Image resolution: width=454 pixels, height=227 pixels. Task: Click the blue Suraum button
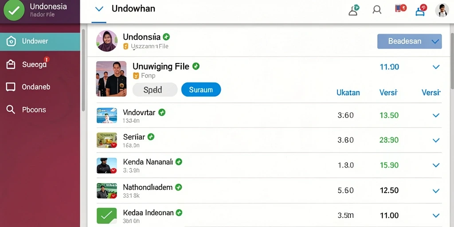tap(201, 90)
